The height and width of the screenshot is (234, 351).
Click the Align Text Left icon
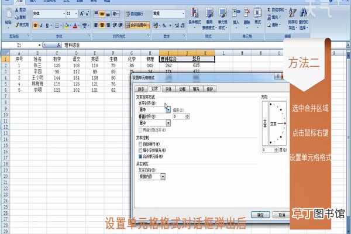coord(96,25)
